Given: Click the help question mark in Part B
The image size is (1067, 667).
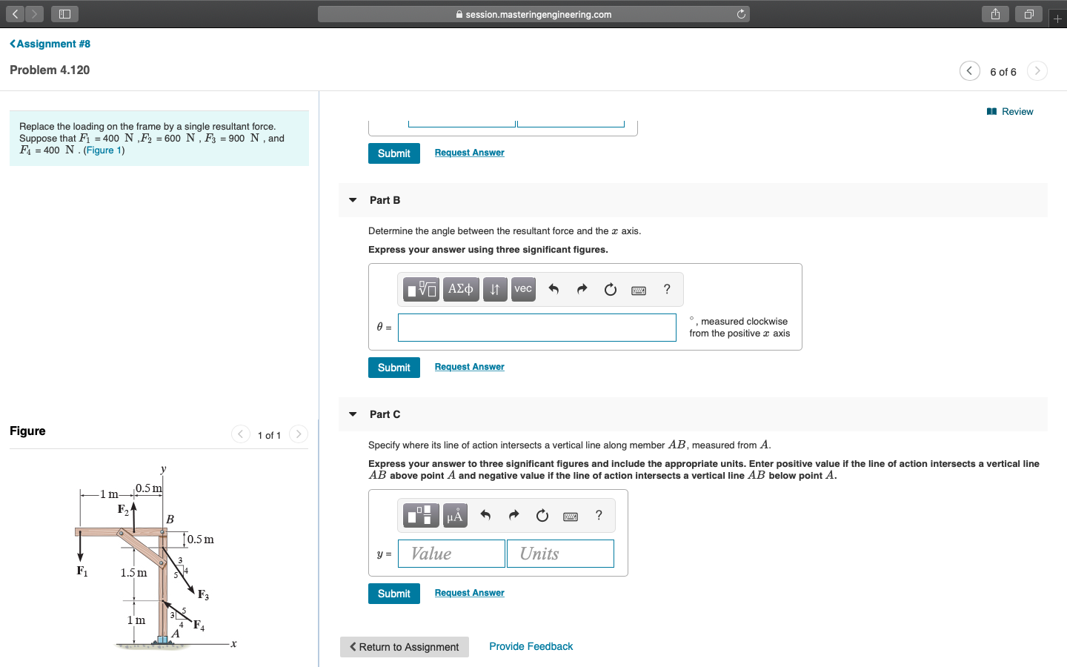Looking at the screenshot, I should pos(666,289).
